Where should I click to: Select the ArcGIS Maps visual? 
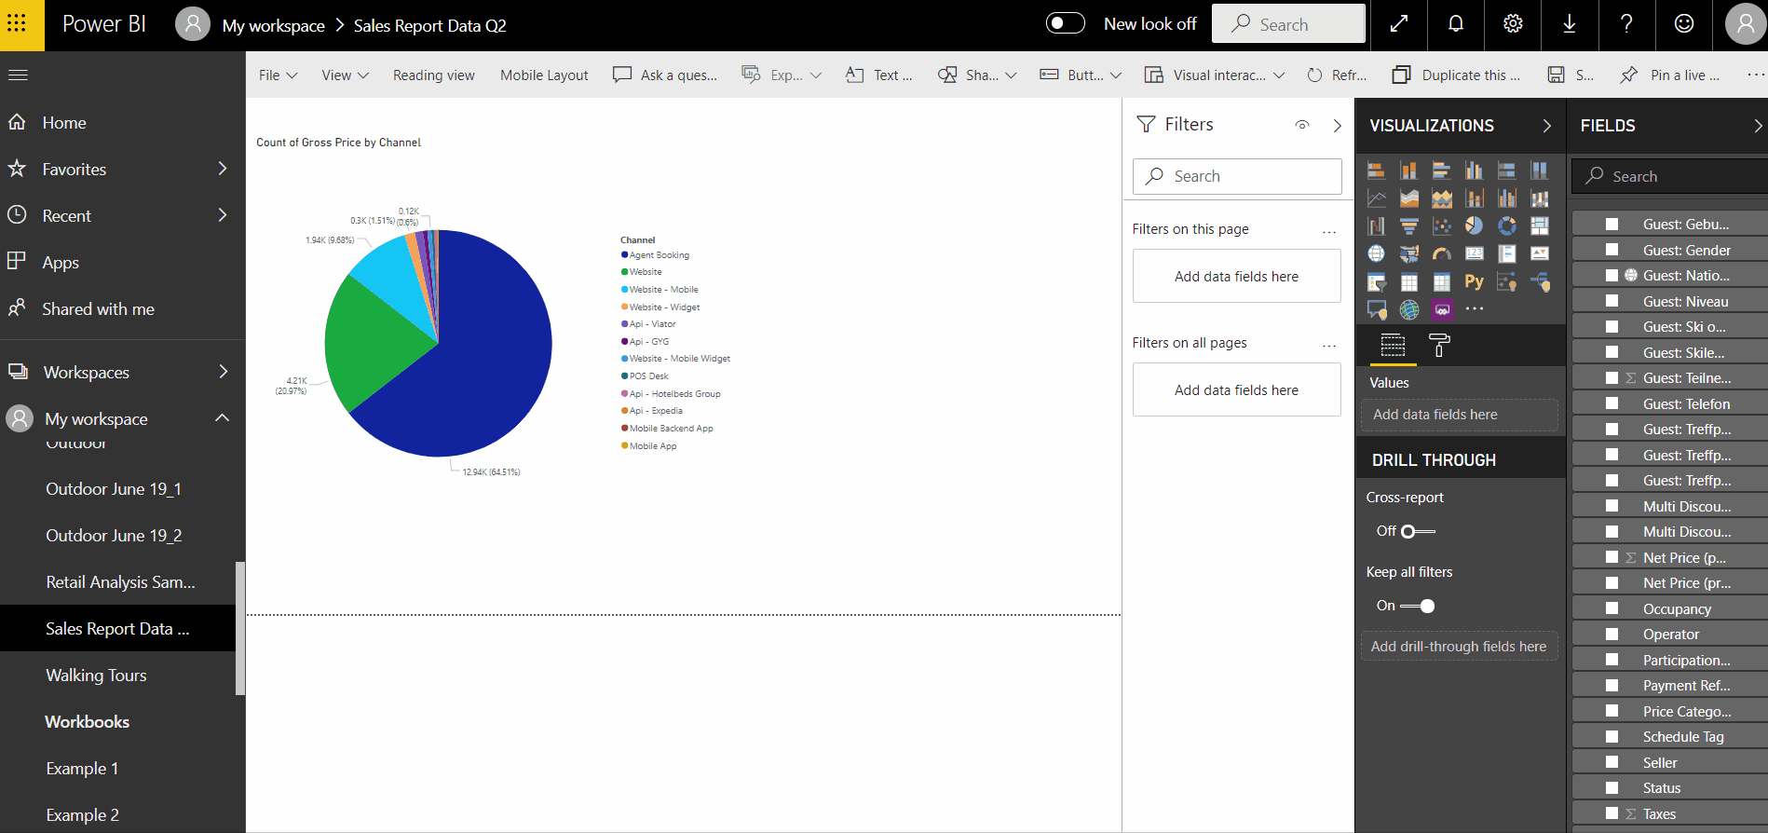1408,309
